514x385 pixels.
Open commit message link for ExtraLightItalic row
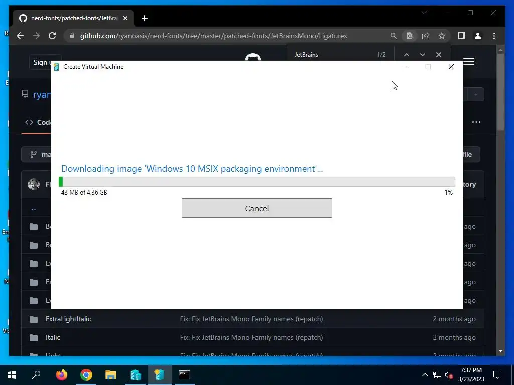click(251, 319)
